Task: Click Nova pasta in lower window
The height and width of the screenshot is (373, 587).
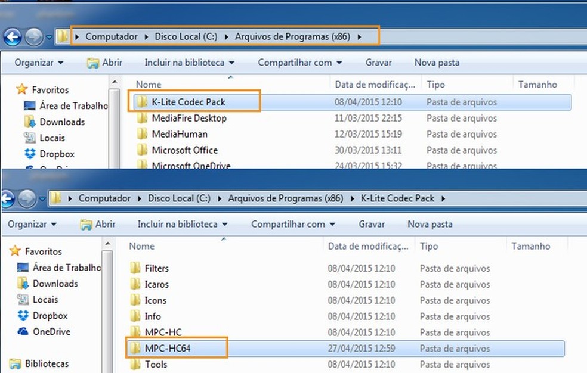Action: [x=430, y=224]
